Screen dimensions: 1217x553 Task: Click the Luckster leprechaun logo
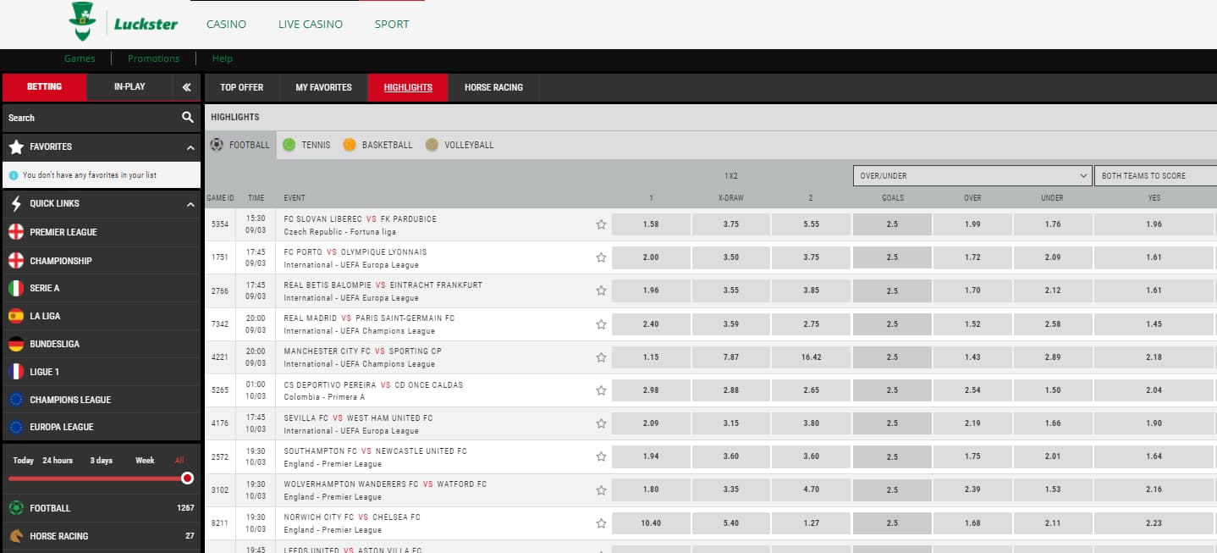[x=83, y=21]
